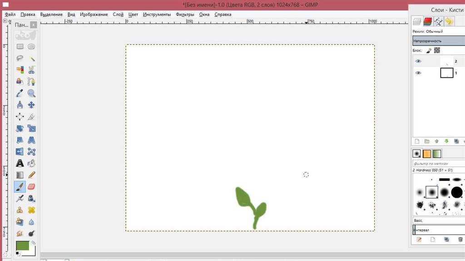
Task: Open the Слой menu
Action: [118, 15]
